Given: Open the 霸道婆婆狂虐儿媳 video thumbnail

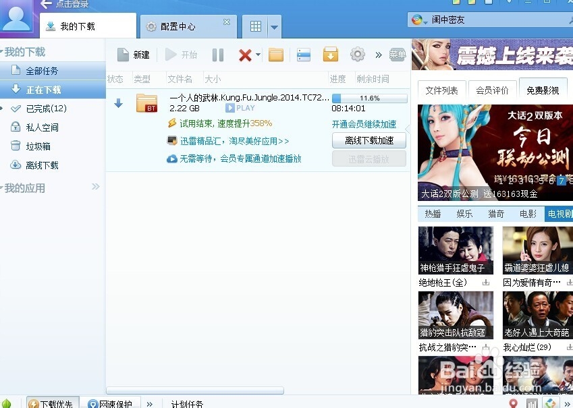Looking at the screenshot, I should tap(537, 250).
